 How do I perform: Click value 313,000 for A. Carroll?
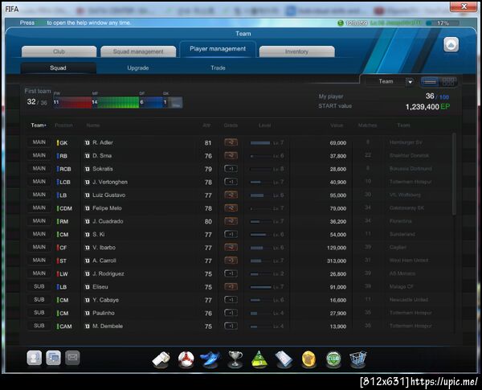337,261
